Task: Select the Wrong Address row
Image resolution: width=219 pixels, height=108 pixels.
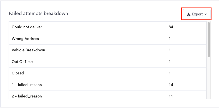Action: 107,39
